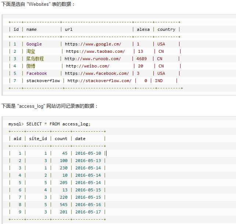Click the count value 545
This screenshot has height=224, width=236.
[63, 205]
